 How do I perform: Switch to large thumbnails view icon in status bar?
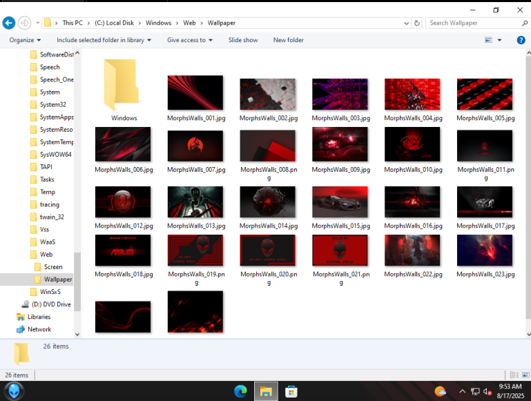coord(525,375)
